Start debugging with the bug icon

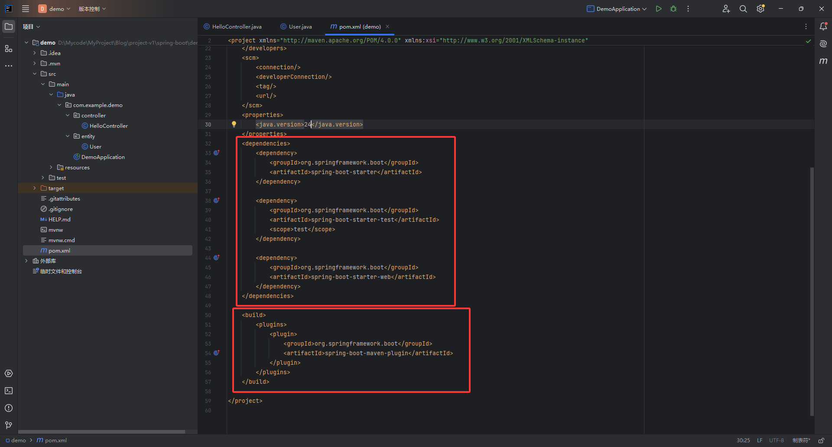pos(673,9)
